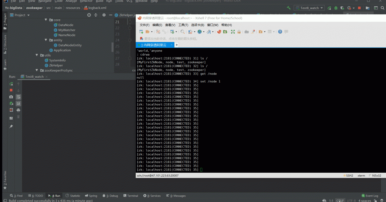386x202 pixels.
Task: Open Xshell 工具(T) menu
Action: pyautogui.click(x=183, y=25)
